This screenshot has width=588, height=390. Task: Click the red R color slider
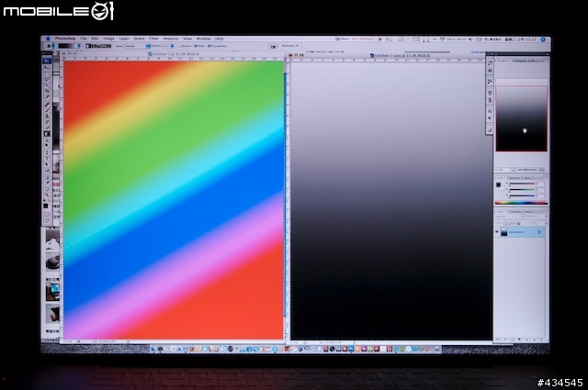click(522, 184)
